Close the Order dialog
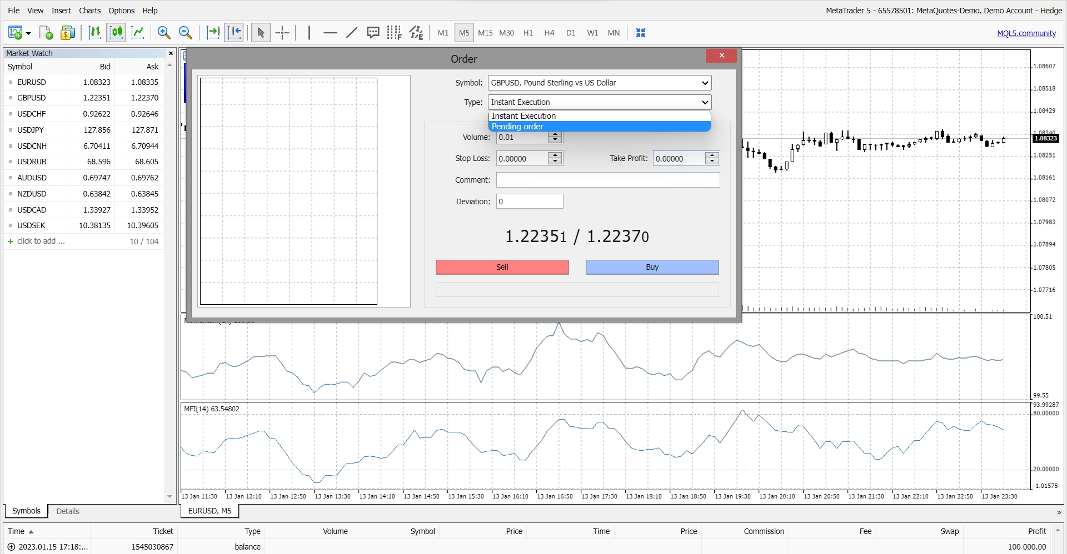The height and width of the screenshot is (554, 1067). point(721,56)
